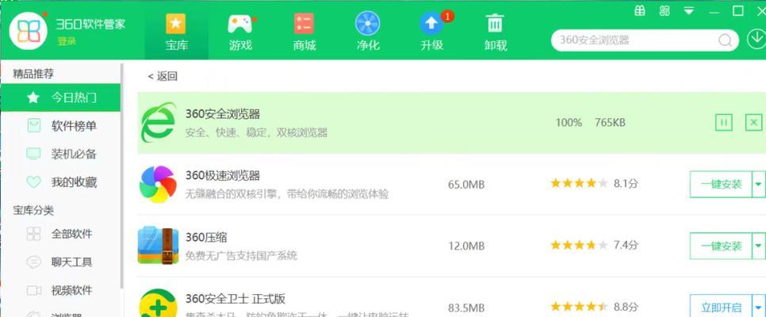Image resolution: width=766 pixels, height=317 pixels.
Task: Click the star rating showing 8.8分
Action: click(580, 307)
